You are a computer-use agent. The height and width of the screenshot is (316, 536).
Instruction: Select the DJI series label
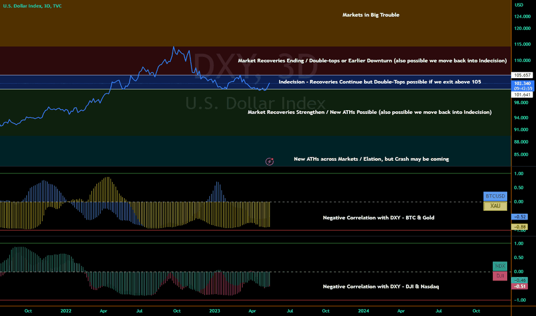(x=500, y=276)
